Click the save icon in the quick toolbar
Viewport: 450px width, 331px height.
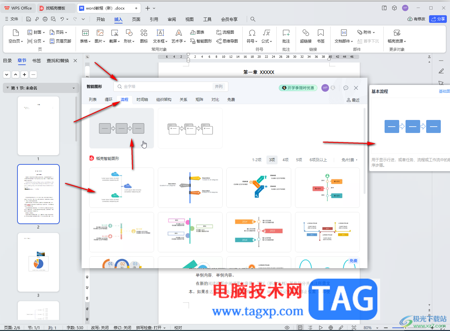29,19
